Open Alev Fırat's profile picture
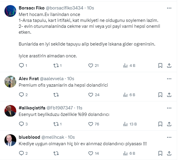 (x=10, y=81)
